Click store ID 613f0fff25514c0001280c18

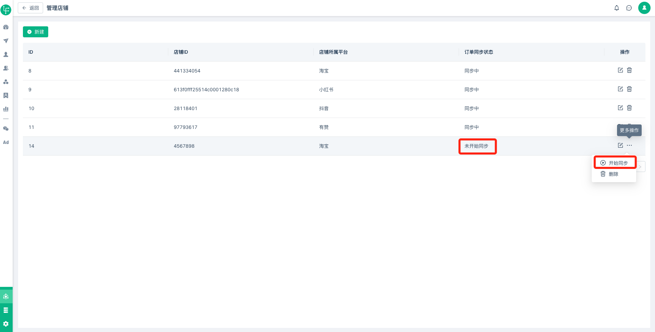pos(206,90)
